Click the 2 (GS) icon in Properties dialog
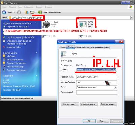Screen dimensions: 135x125 pos(63,54)
